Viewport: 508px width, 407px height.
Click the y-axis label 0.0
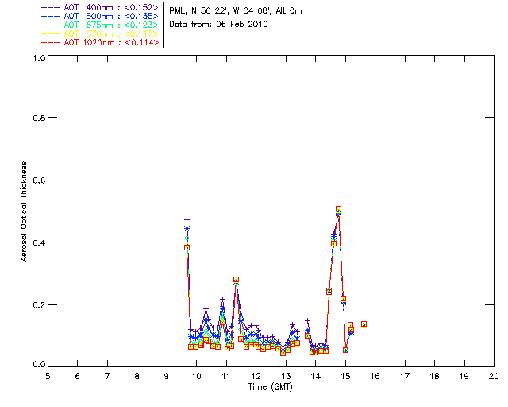point(39,365)
